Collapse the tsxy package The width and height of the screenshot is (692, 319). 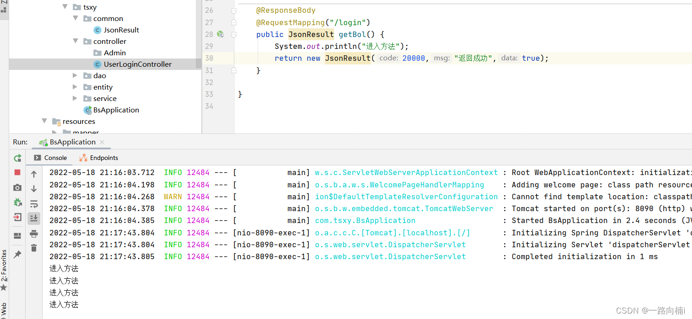click(x=65, y=7)
